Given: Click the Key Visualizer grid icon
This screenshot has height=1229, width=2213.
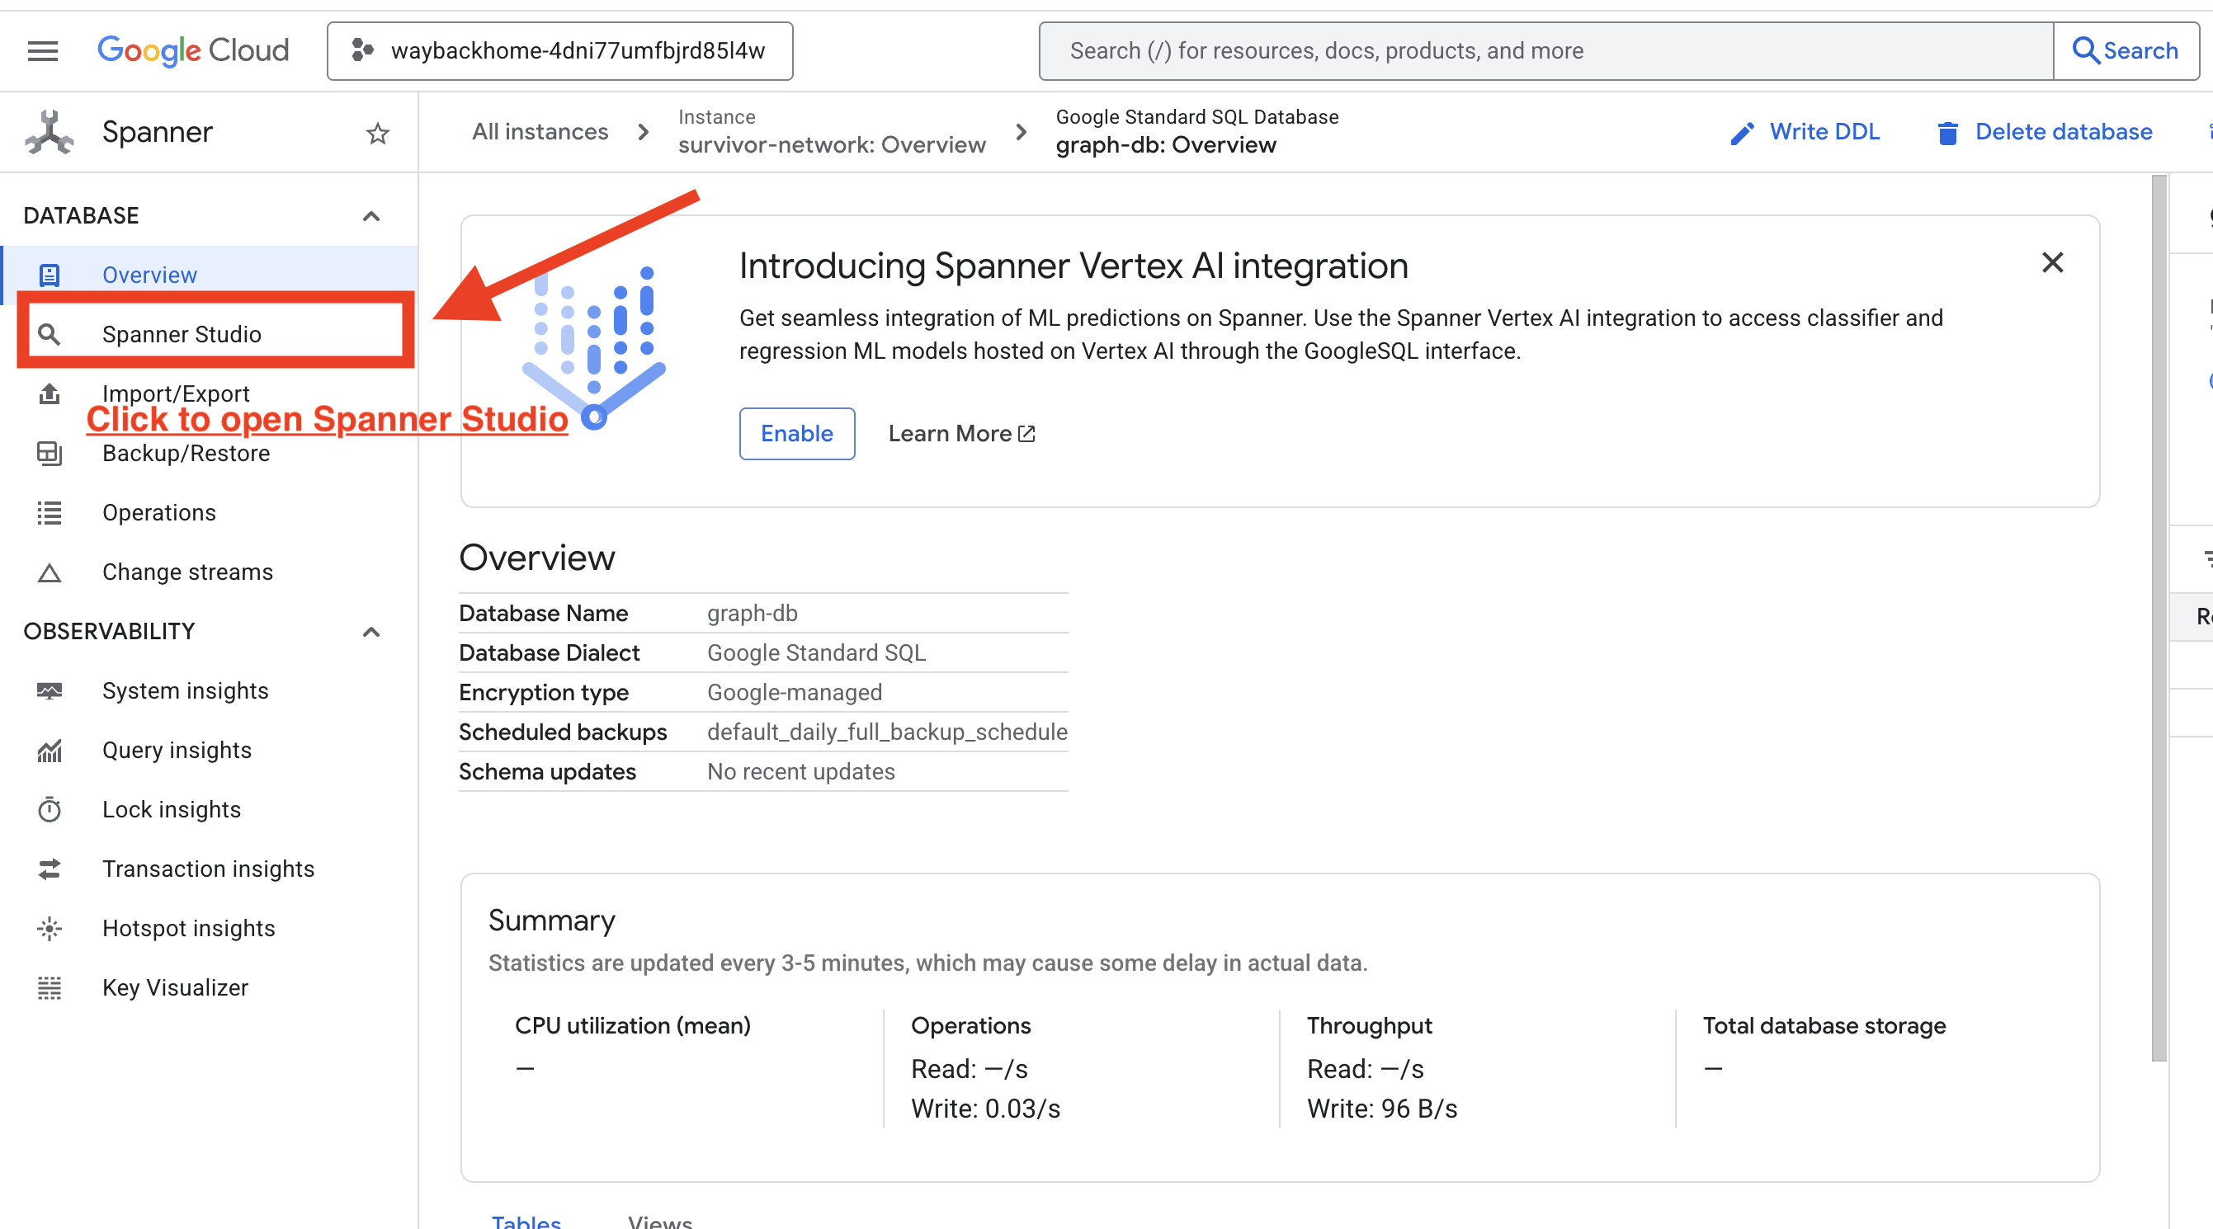Looking at the screenshot, I should click(50, 987).
